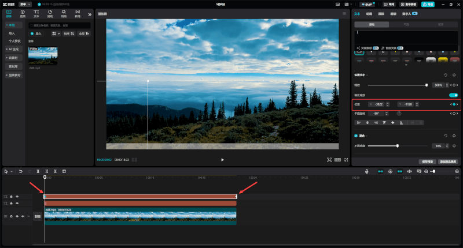Click the SVIP diamond badge in title bar

367,5
